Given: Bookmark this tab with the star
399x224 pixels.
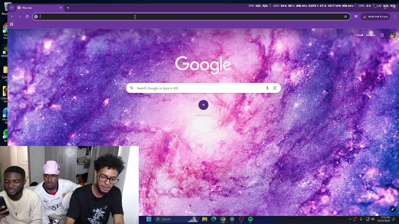Looking at the screenshot, I should pyautogui.click(x=345, y=17).
